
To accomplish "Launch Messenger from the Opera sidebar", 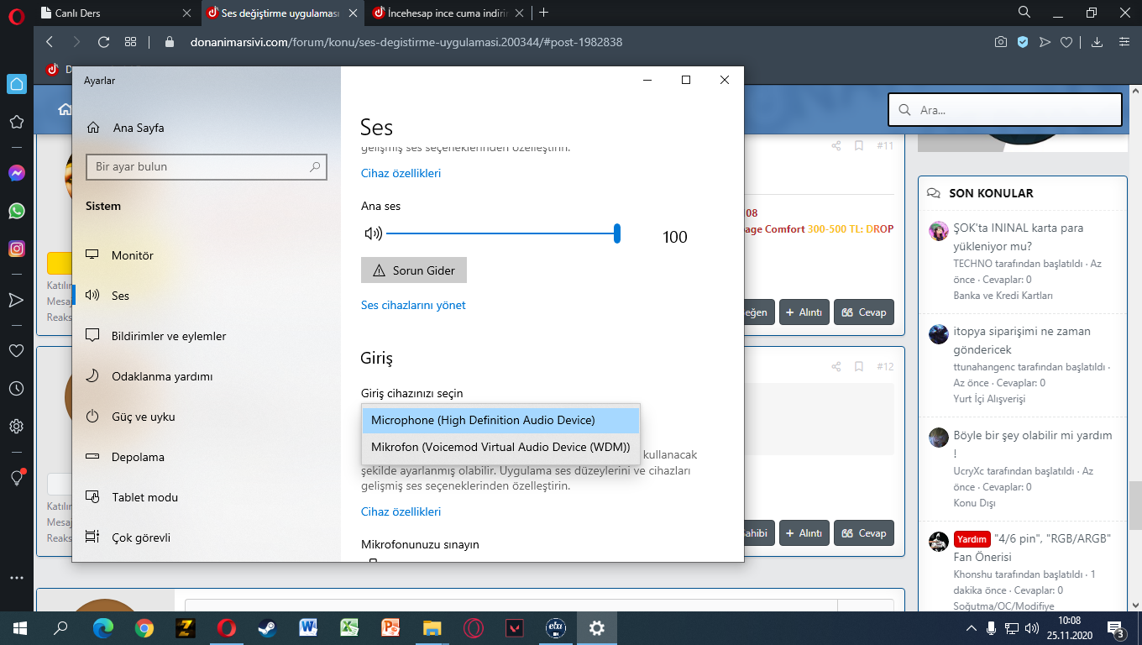I will tap(16, 173).
